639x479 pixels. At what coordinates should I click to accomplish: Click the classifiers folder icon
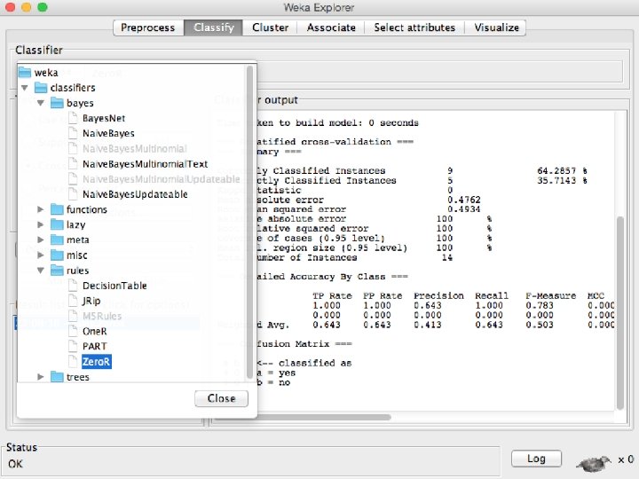pos(41,88)
